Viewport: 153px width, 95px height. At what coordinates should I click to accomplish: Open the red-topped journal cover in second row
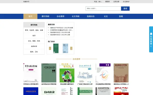121,91
